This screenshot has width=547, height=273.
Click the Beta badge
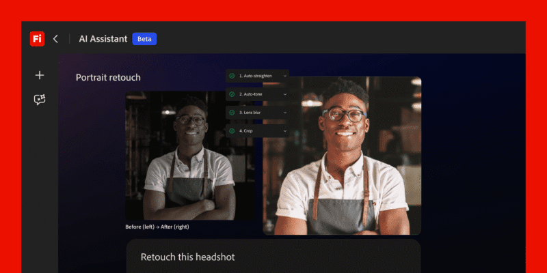point(144,39)
